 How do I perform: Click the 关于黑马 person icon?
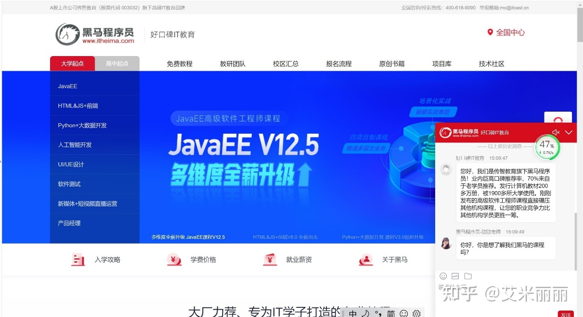[366, 260]
